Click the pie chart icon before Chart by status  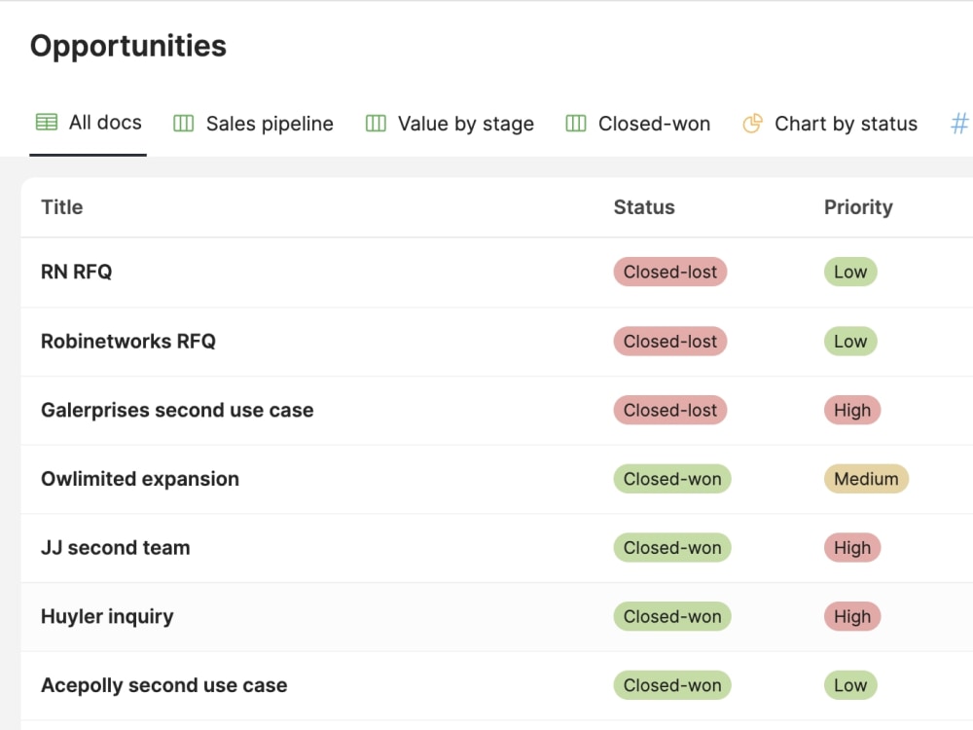click(751, 123)
